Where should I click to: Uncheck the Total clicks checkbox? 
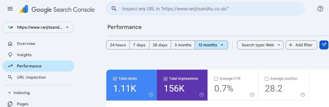(x=115, y=79)
